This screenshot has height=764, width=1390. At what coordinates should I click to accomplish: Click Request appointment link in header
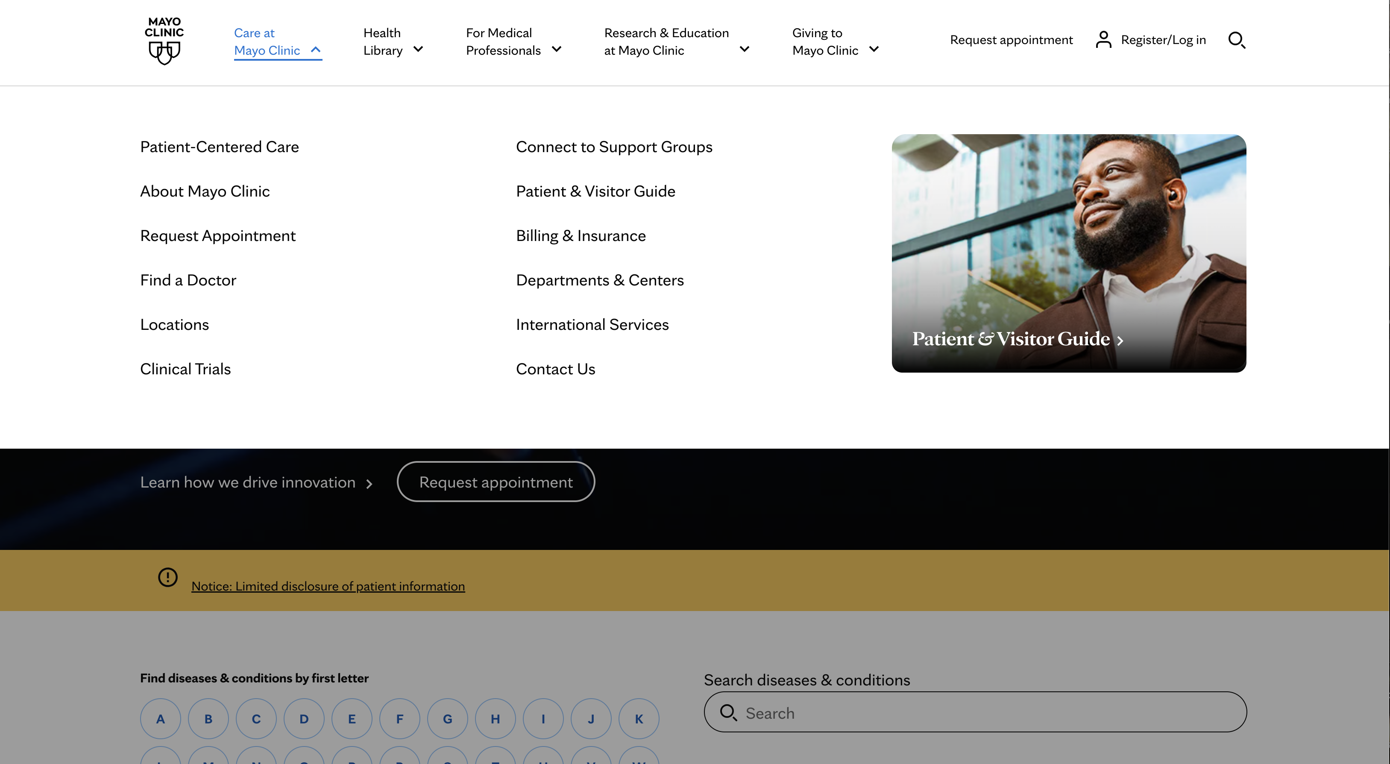(1011, 40)
